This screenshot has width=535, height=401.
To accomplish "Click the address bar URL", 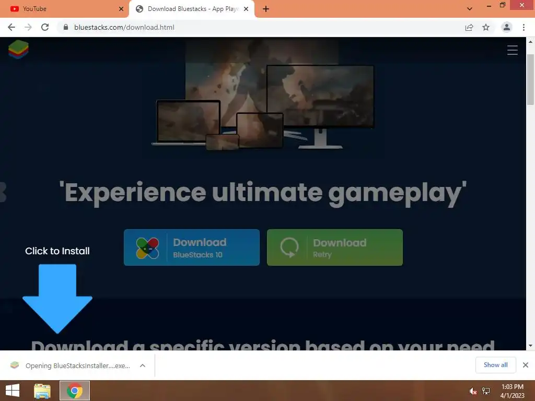I will coord(124,27).
